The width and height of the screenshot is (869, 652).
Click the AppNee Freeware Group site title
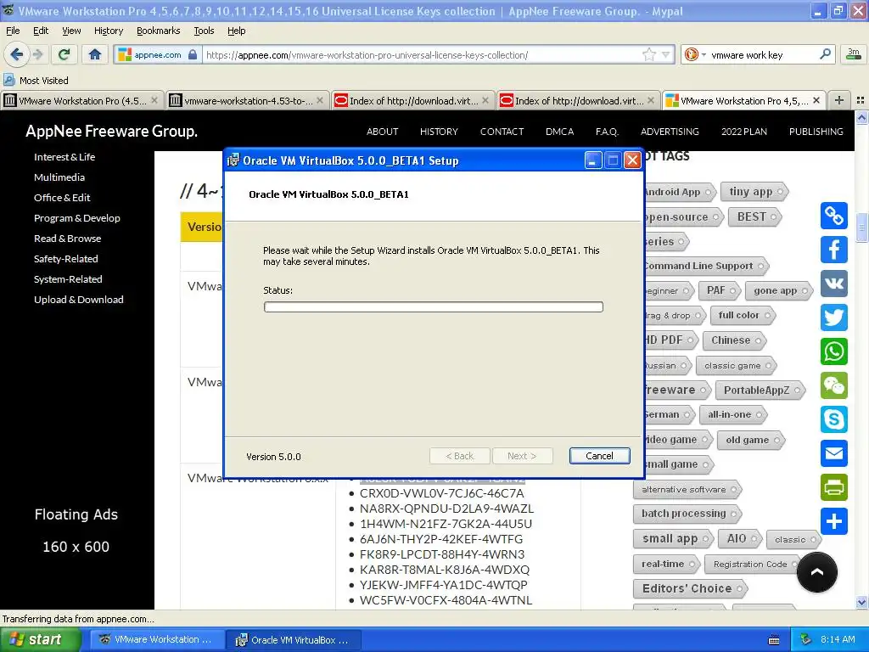(111, 132)
